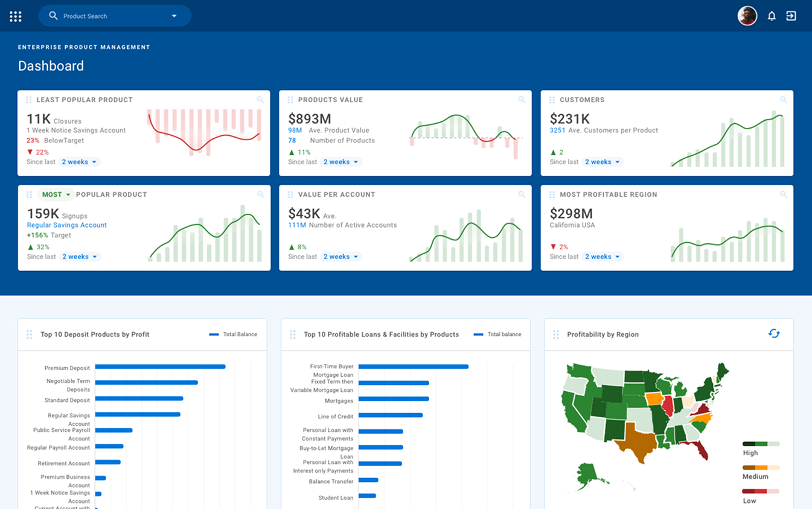Screen dimensions: 812x509
Task: Select the Premium Deposit bar
Action: pos(160,367)
